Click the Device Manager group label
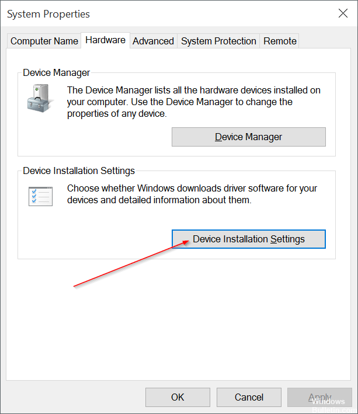This screenshot has height=414, width=358. [56, 72]
